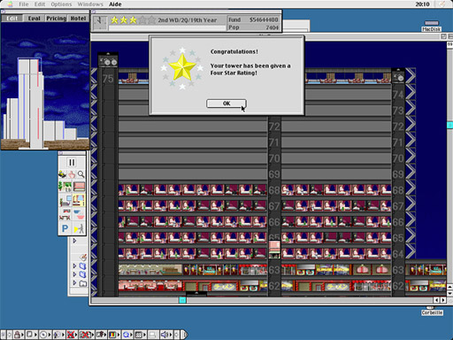Collapse the Control Strip with its end tab
Screen dimensions: 453x340
click(184, 335)
